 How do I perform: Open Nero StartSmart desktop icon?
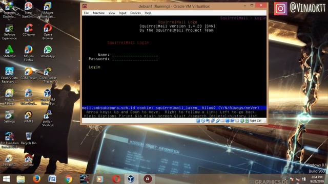(x=28, y=9)
